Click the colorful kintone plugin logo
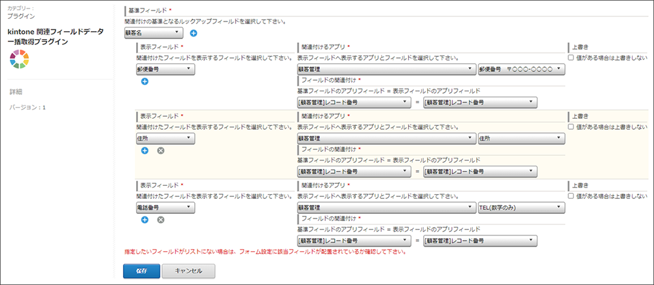 point(19,59)
